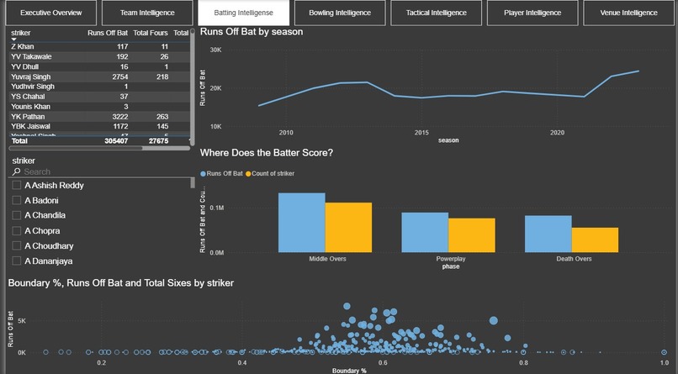Click the yellow Powerplay bar

[472, 235]
